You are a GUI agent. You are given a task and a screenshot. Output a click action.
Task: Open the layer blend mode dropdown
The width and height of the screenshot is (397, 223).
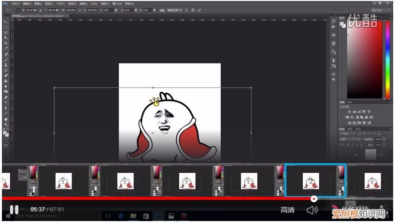point(350,139)
